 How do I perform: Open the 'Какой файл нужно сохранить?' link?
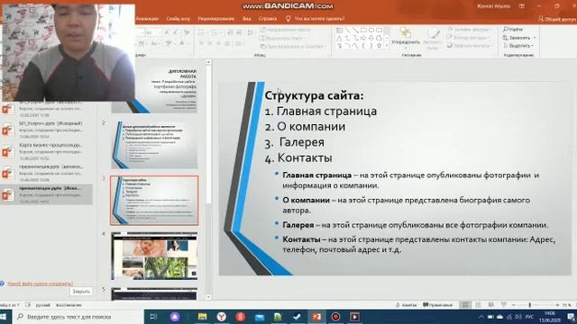40,283
